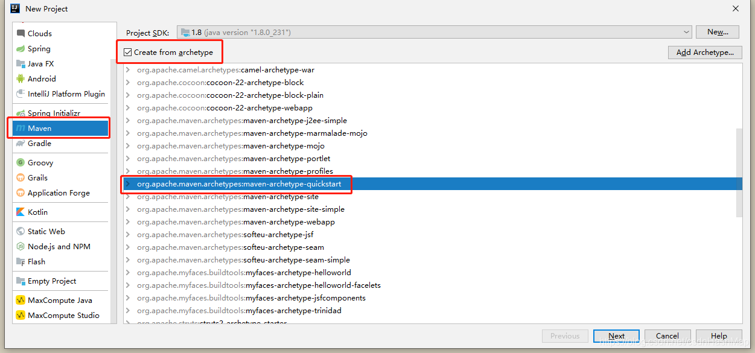Viewport: 755px width, 353px height.
Task: Click the Gradle elephant icon
Action: 21,144
